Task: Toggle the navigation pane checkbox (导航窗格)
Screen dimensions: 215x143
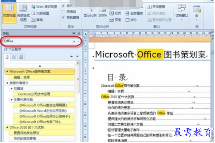Action: pos(63,18)
